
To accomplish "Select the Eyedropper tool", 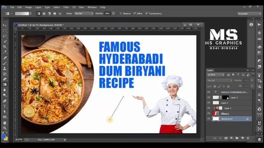I will [x=5, y=52].
